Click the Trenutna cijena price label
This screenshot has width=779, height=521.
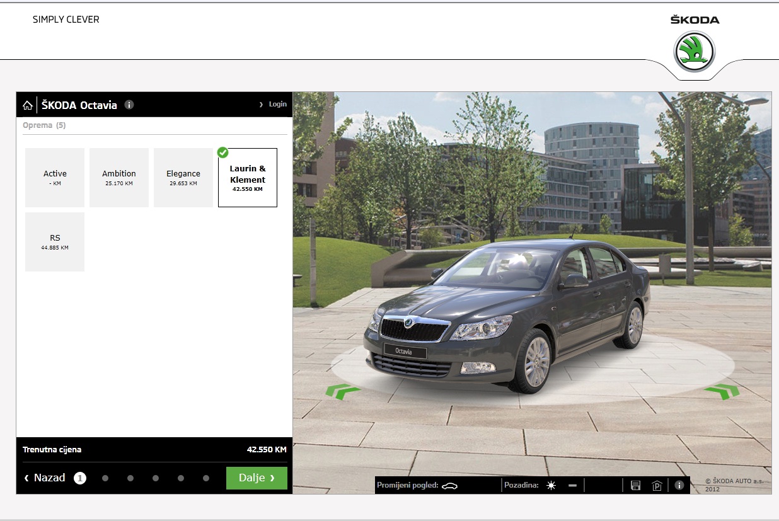(x=52, y=450)
